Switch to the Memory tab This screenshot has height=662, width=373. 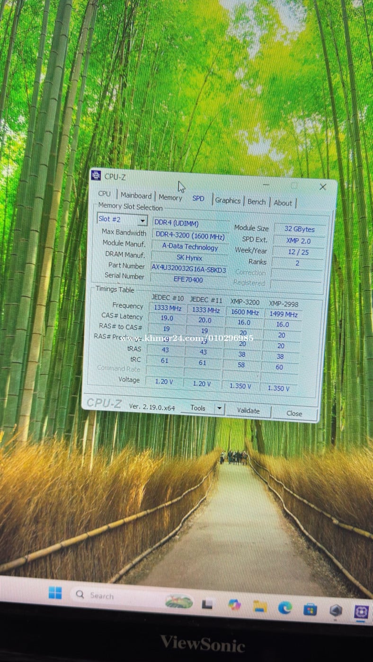click(x=170, y=198)
